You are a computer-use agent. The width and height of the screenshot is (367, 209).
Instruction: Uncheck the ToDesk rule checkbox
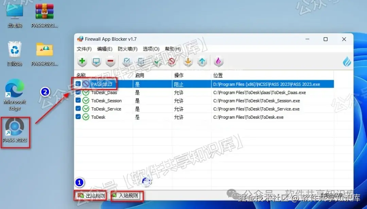click(x=78, y=117)
